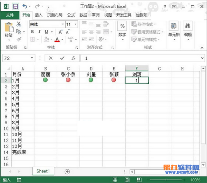
Task: Expand the font size dropdown
Action: (76, 24)
